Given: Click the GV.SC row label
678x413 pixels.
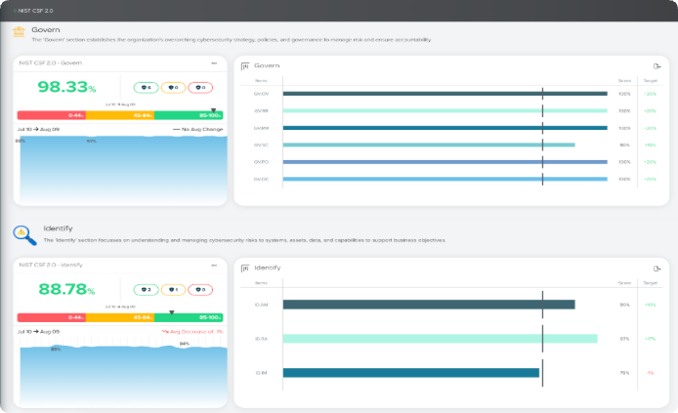Looking at the screenshot, I should point(261,145).
